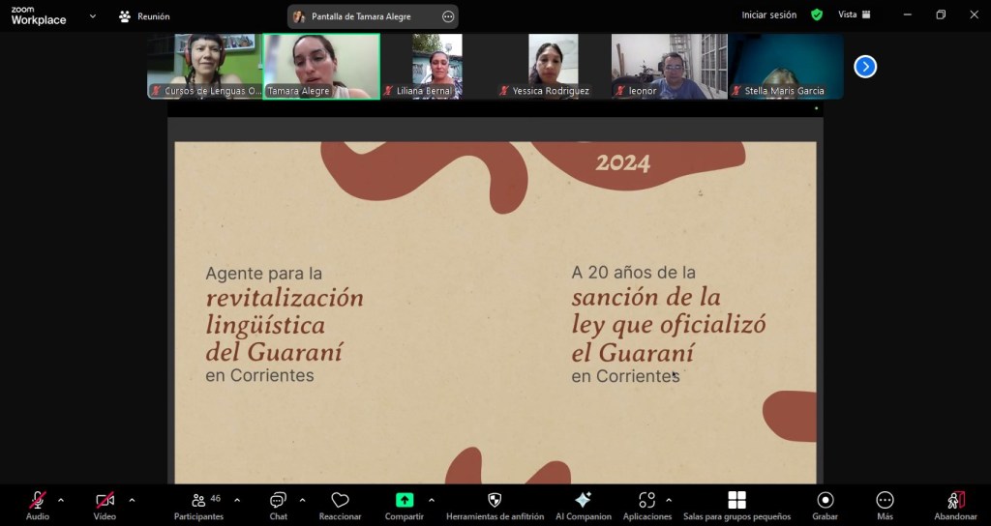This screenshot has height=526, width=991.
Task: Toggle meeting recording with Grabar
Action: (x=825, y=501)
